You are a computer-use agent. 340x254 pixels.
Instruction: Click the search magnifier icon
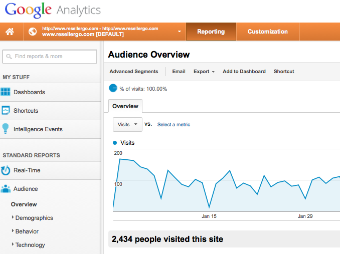click(9, 57)
